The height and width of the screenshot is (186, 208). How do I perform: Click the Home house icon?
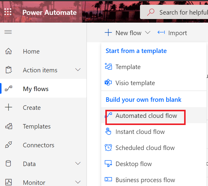click(9, 51)
